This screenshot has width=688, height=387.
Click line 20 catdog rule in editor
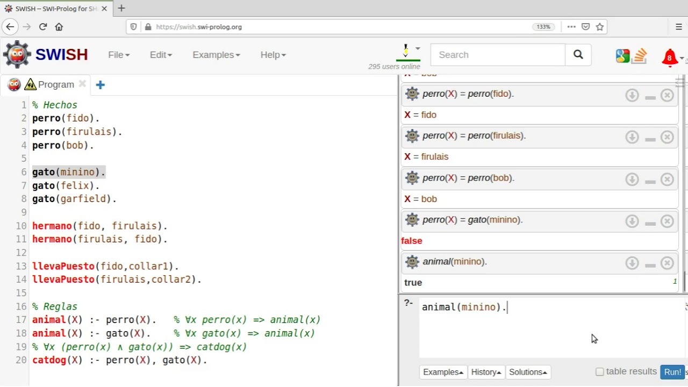119,360
